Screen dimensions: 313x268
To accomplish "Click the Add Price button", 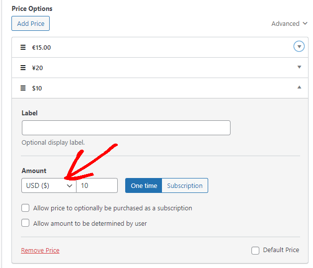I will pos(30,23).
